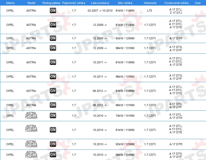Viewport: 206px width, 160px height.
Task: Click ON fuel icon for 92kW / 125KM Astra 12.2009
Action: (x=53, y=38)
